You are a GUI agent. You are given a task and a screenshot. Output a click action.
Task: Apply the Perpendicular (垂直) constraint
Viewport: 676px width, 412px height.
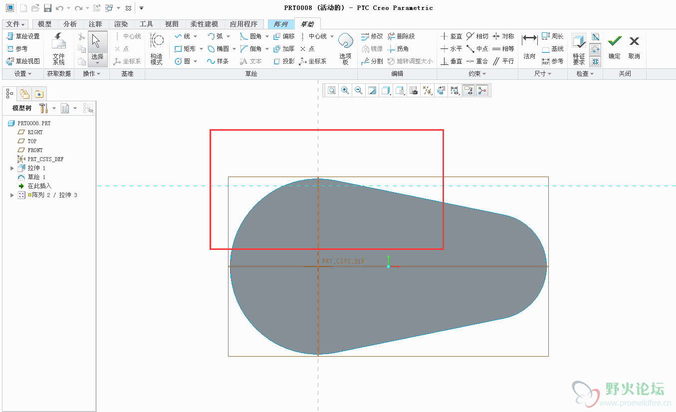tap(451, 61)
